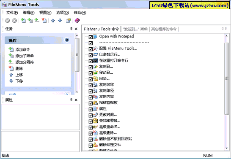Screen dimensions: 231x159
Task: Pin the 任务 panel with pushpin icon
Action: (71, 29)
